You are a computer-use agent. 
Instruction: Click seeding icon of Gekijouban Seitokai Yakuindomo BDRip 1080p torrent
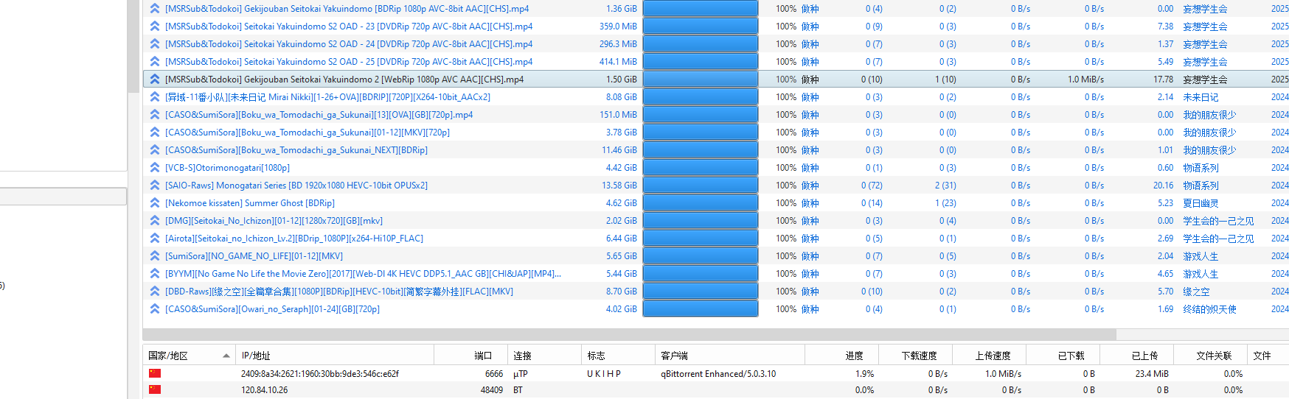155,9
